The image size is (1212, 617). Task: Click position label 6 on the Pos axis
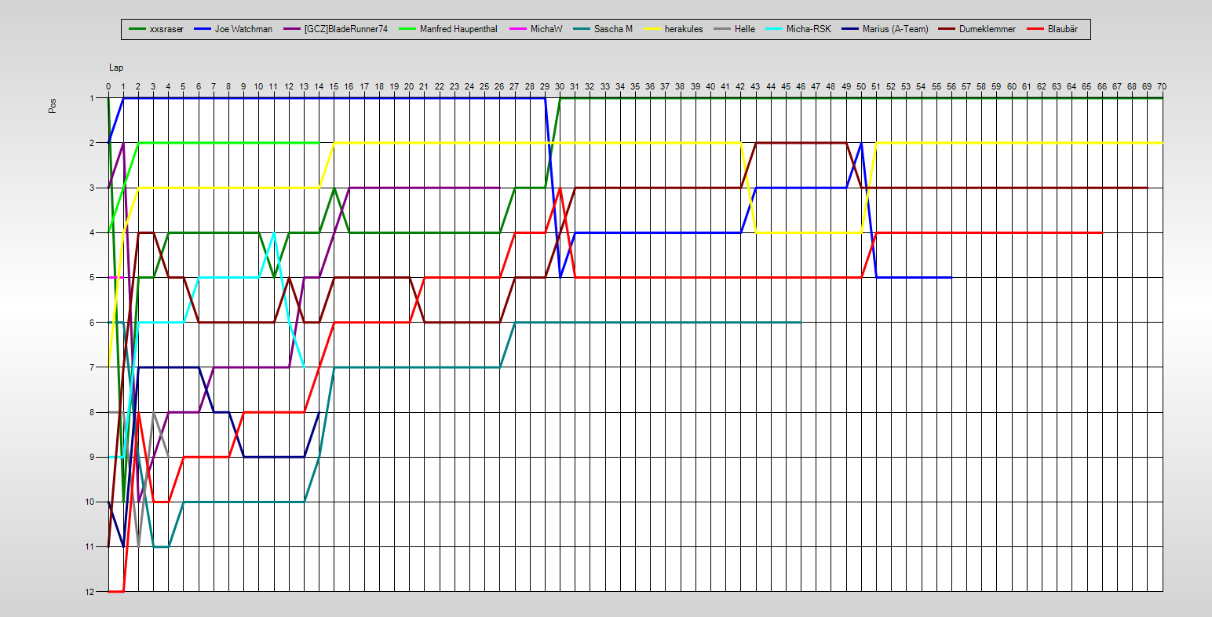point(93,323)
